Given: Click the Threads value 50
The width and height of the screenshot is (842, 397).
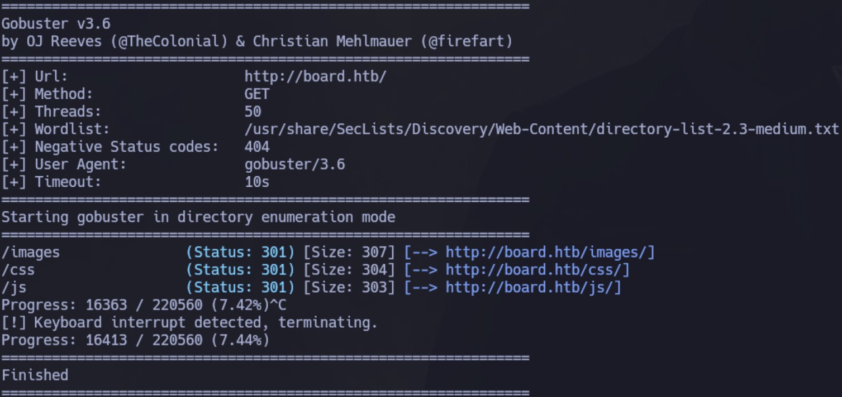Looking at the screenshot, I should point(253,112).
